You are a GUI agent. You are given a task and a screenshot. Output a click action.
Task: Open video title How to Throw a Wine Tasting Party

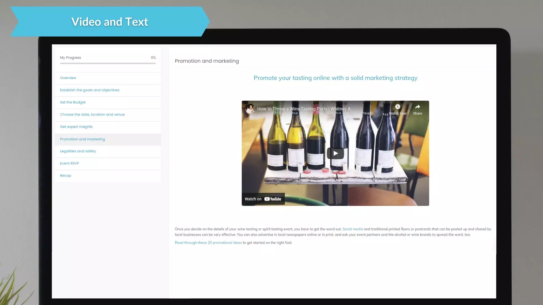304,109
